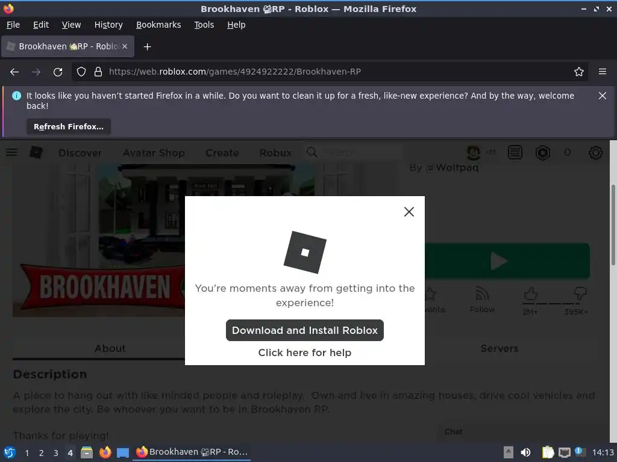Screen dimensions: 617x462
Task: Click the green Play button
Action: [x=507, y=261]
